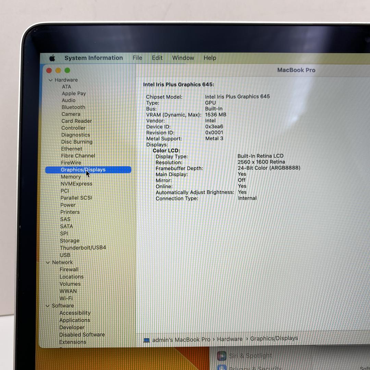Zoom the window with the green button
The width and height of the screenshot is (370, 370).
coord(67,70)
